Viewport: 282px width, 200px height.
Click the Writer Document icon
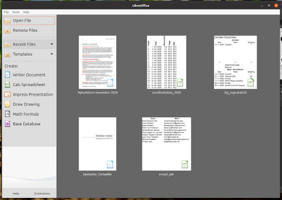pos(7,75)
